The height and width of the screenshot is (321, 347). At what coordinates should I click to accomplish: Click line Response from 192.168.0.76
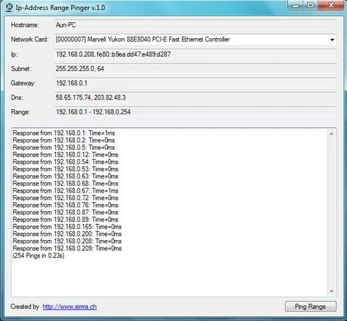[x=65, y=205]
